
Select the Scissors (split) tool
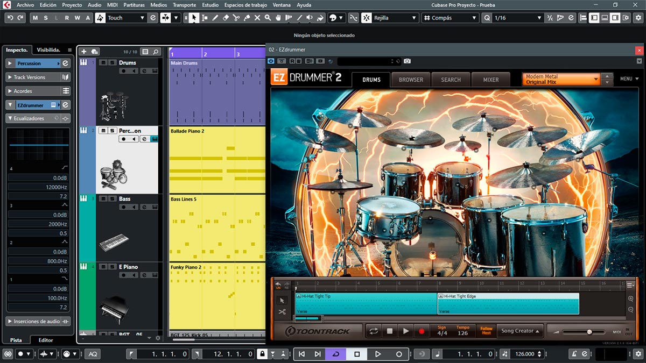point(236,18)
